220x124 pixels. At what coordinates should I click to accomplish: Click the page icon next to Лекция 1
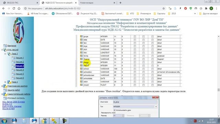coord(13,58)
